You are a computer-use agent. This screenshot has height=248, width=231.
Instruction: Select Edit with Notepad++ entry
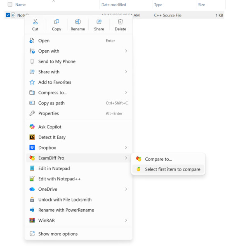tap(79, 179)
